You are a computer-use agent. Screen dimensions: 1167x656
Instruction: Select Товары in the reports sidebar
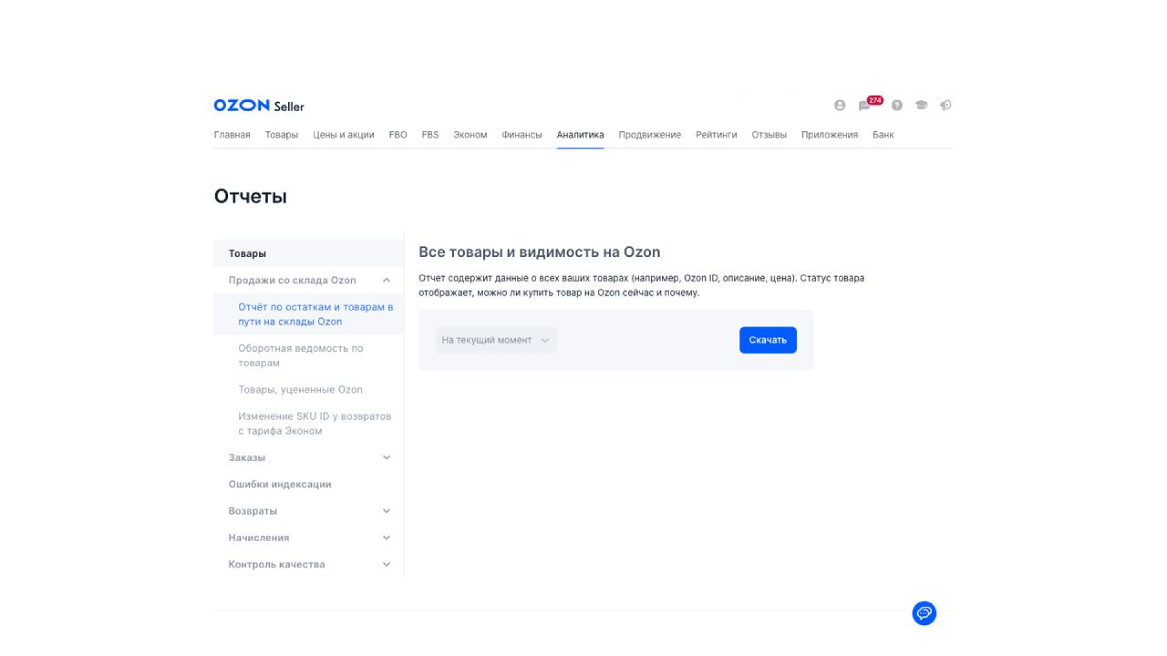(309, 253)
